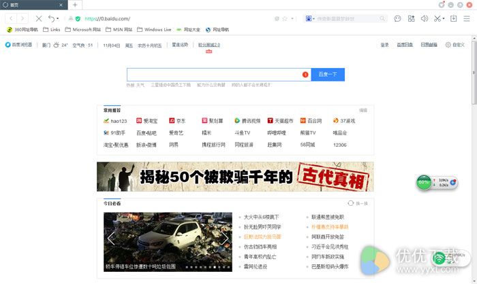Open a new tab with the plus button
477x284 pixels.
coord(75,5)
